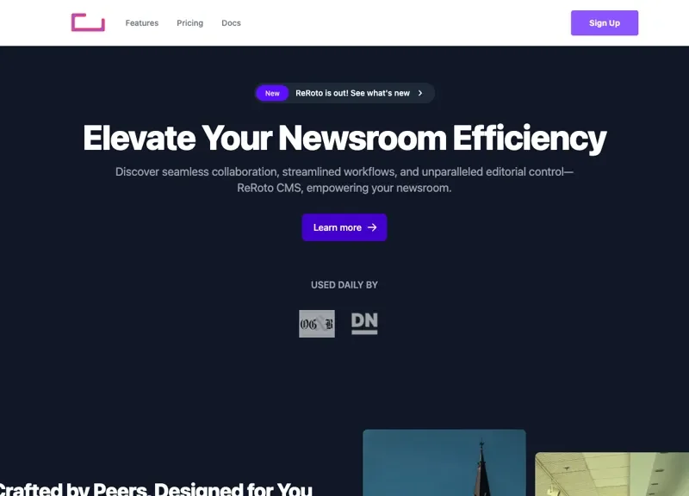Image resolution: width=689 pixels, height=496 pixels.
Task: Click the pink ReRoto logo
Action: point(88,22)
